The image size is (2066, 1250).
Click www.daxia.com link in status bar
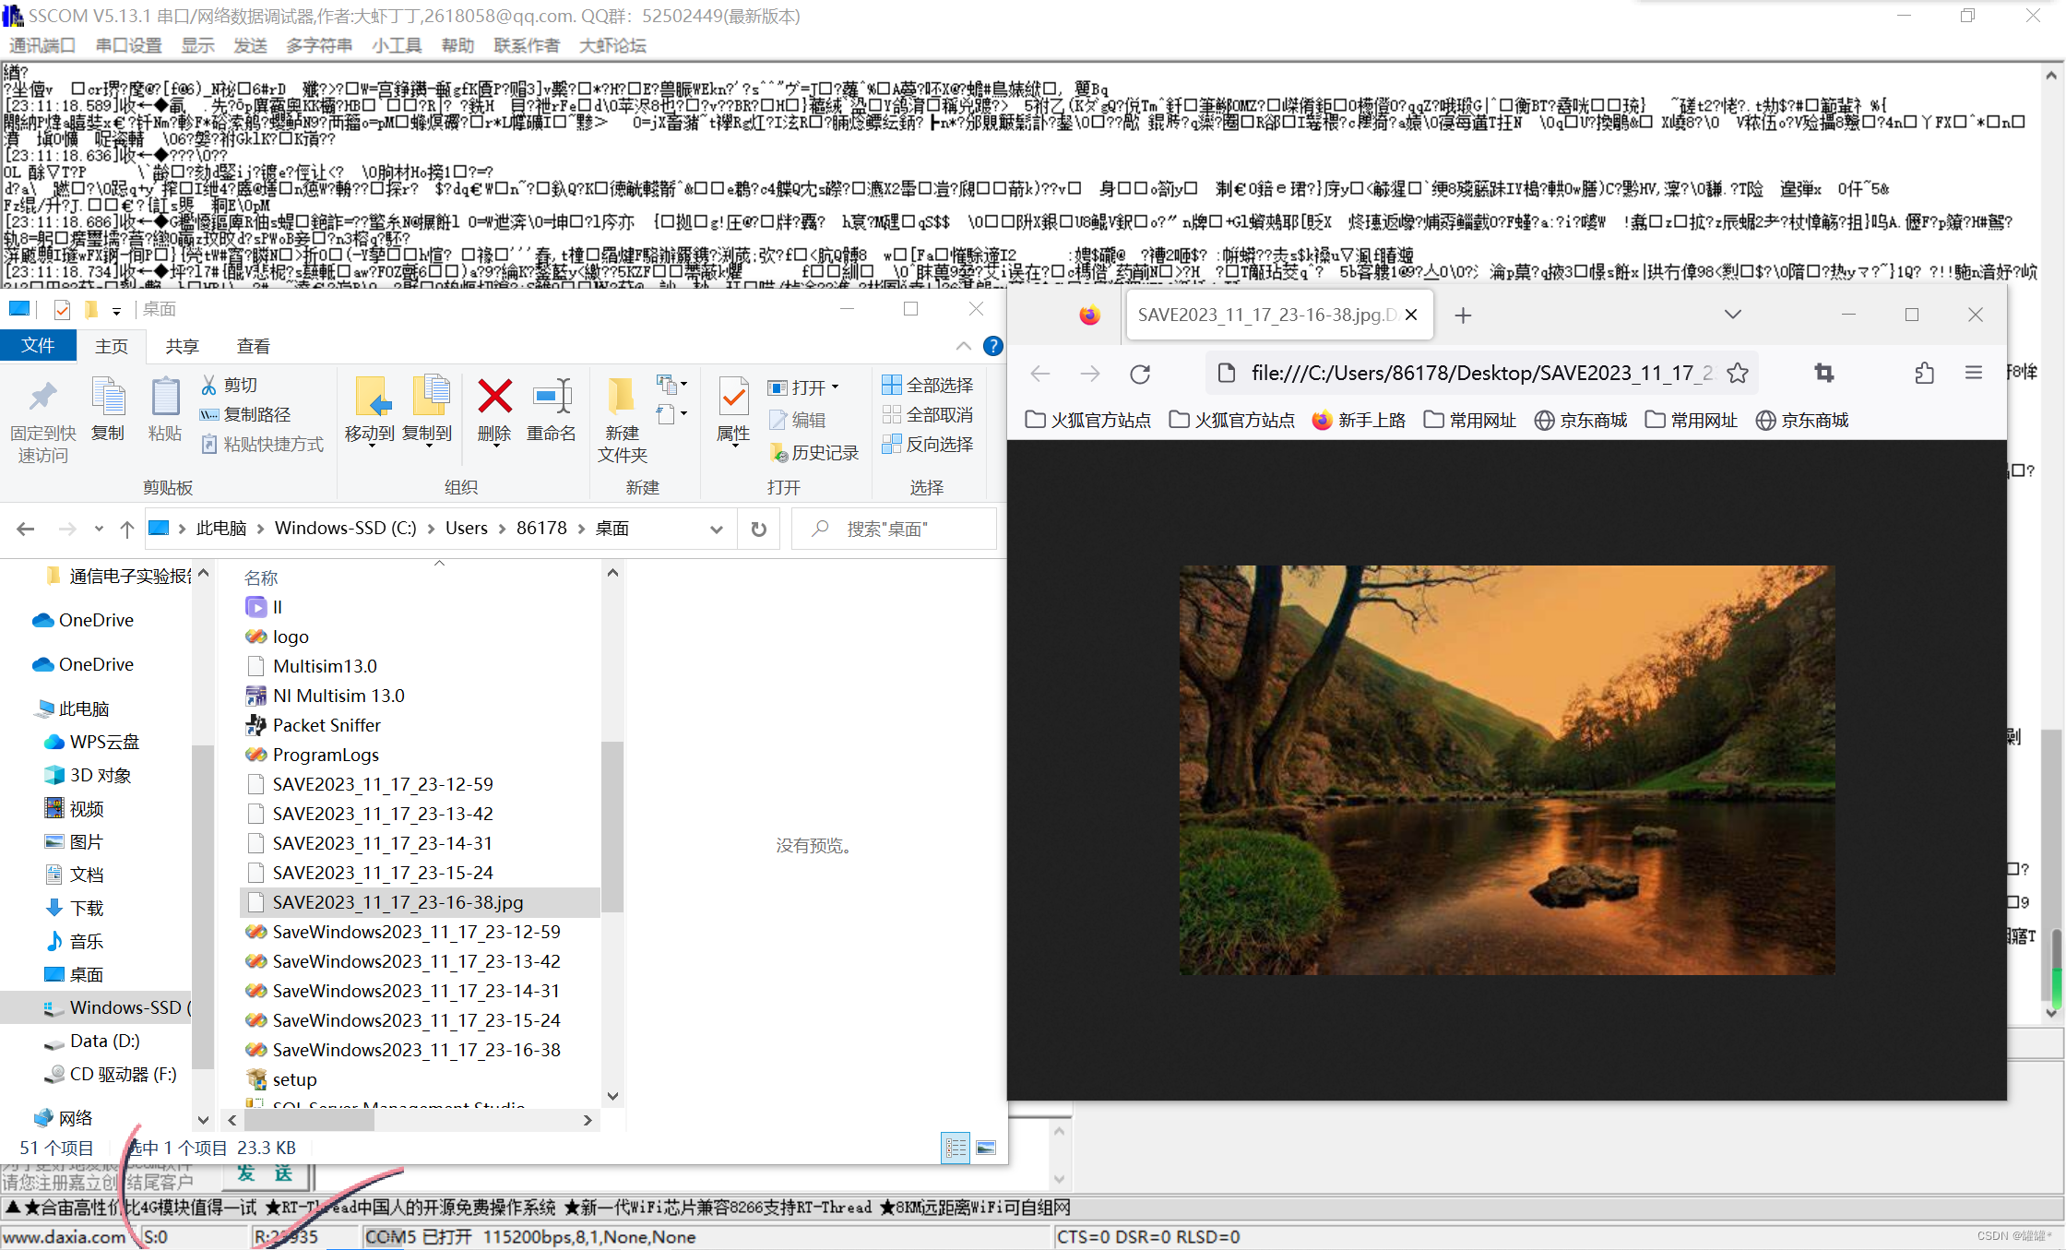tap(64, 1236)
